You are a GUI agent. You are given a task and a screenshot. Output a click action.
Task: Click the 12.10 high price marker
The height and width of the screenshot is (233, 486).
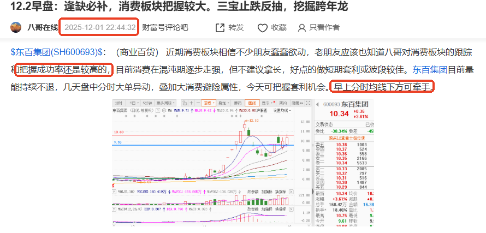253,121
